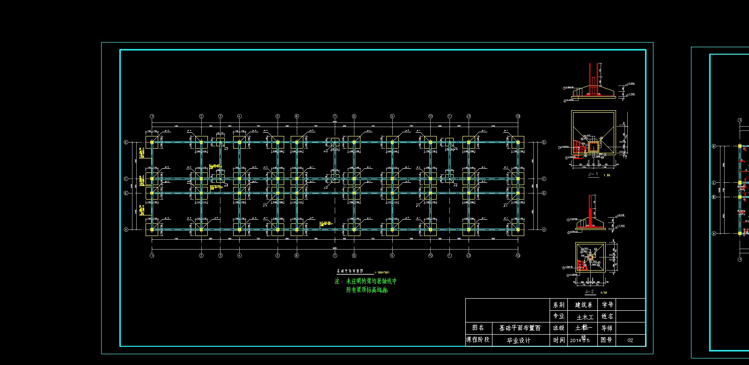This screenshot has height=365, width=749.
Task: Select axis bubble B at plan left
Action: click(125, 193)
